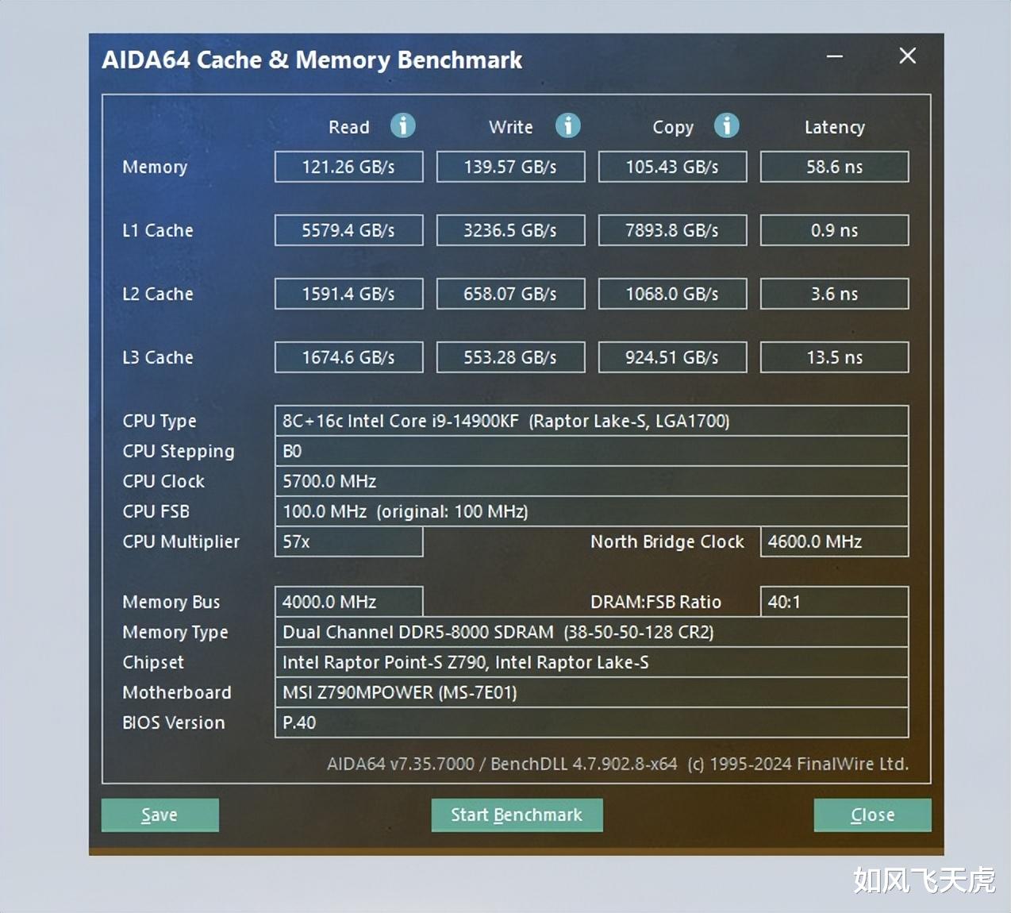Viewport: 1011px width, 913px height.
Task: Click the CPU Multiplier label
Action: pyautogui.click(x=181, y=542)
